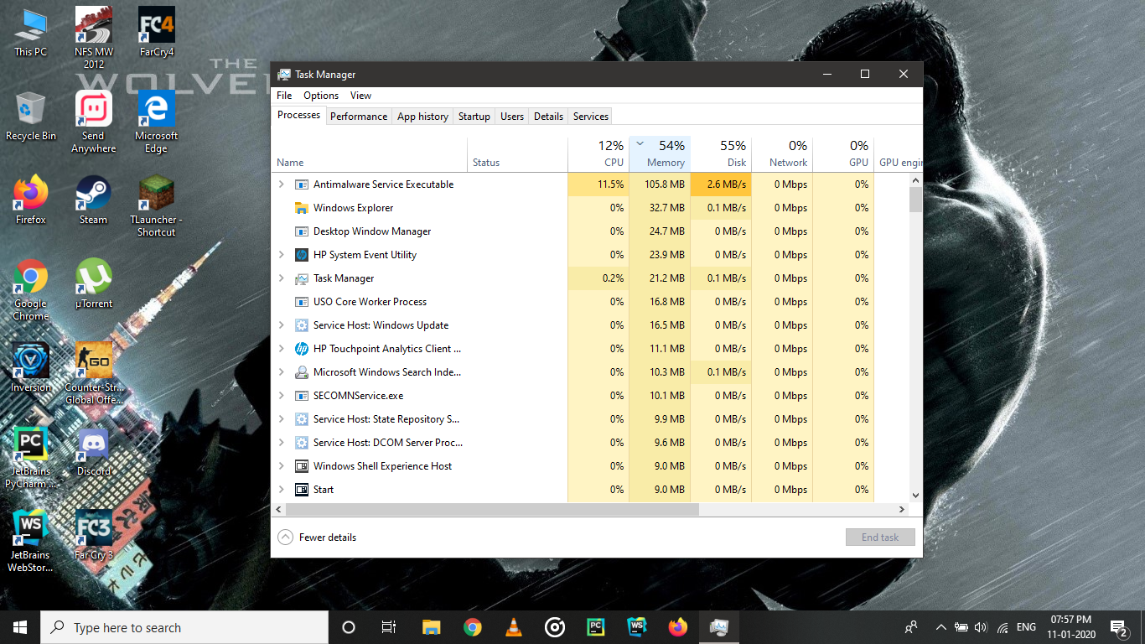Click HP Touchpoint Analytics Client icon
This screenshot has width=1145, height=644.
tap(302, 349)
